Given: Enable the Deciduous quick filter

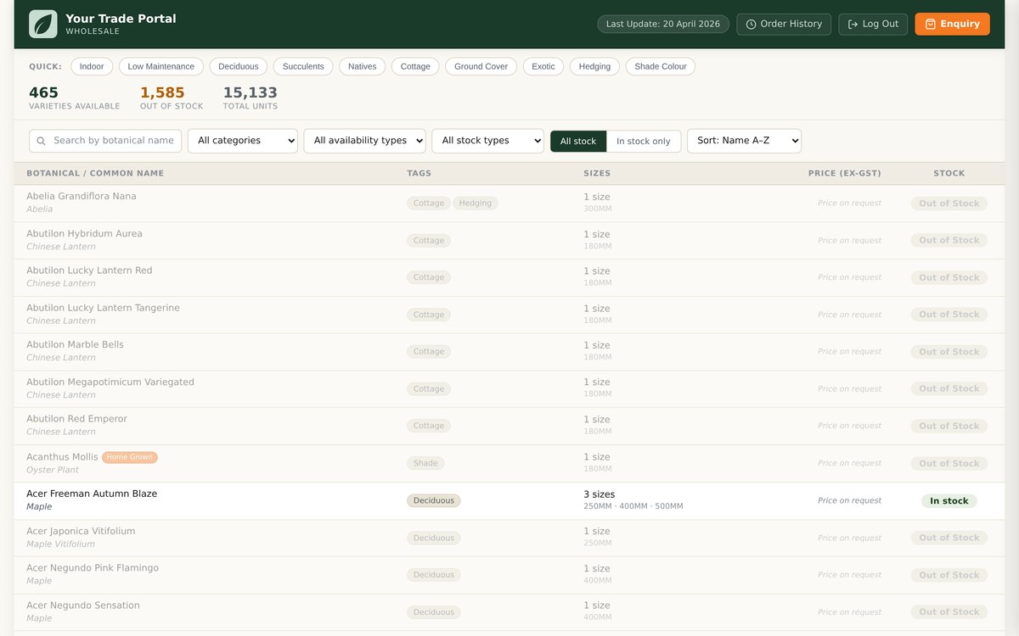Looking at the screenshot, I should coord(239,65).
